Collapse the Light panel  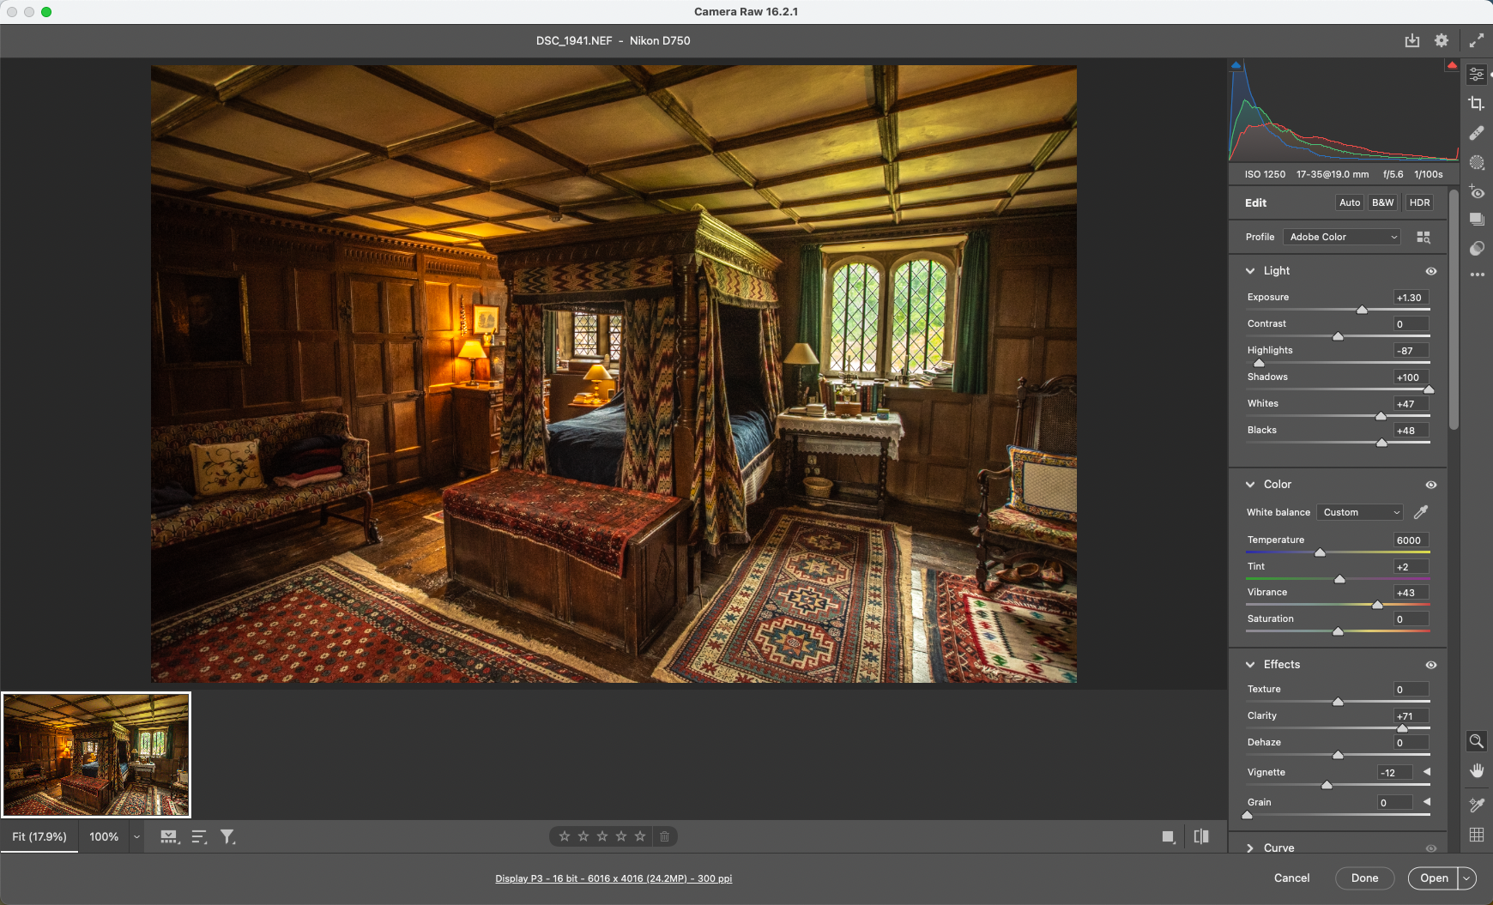[1250, 271]
